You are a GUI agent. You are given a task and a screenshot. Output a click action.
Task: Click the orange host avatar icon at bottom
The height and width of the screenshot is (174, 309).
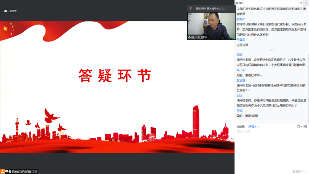(2, 171)
